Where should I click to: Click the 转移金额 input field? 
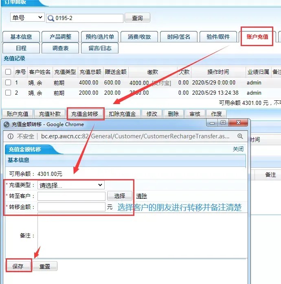[71, 207]
